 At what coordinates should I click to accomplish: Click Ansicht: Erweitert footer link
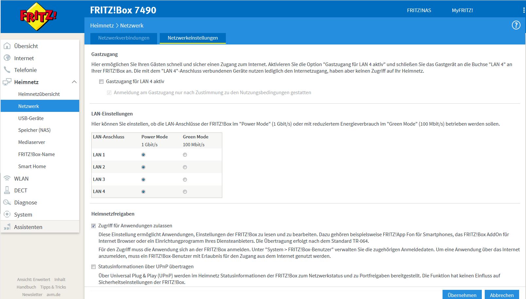click(x=34, y=279)
